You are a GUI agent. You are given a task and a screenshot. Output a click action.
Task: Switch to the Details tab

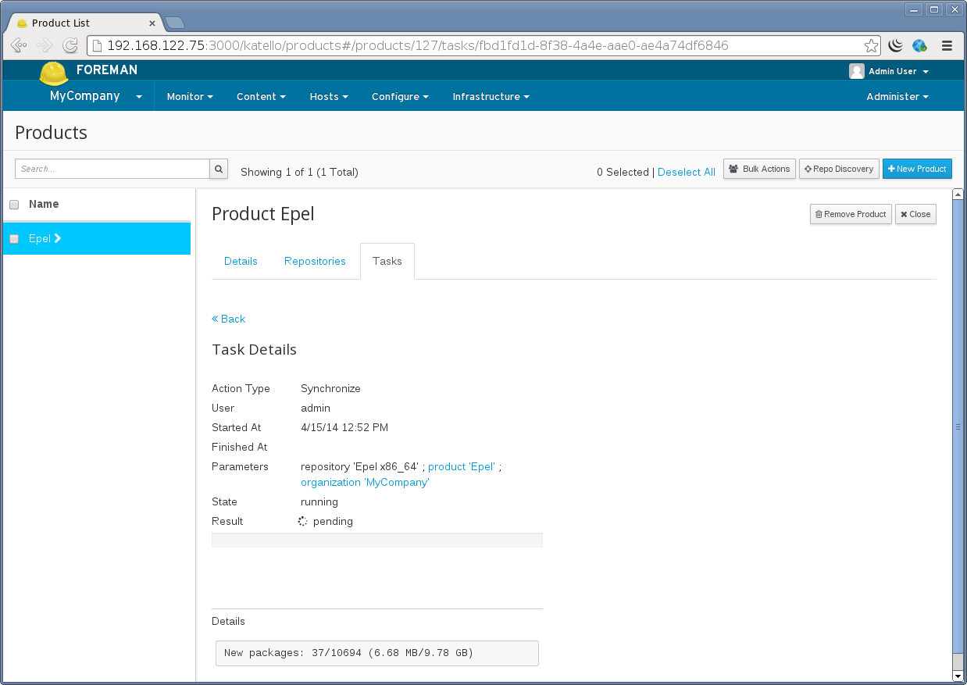click(241, 261)
